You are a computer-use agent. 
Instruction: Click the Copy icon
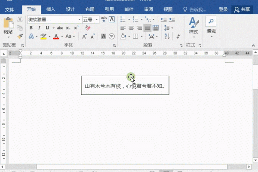pyautogui.click(x=20, y=28)
